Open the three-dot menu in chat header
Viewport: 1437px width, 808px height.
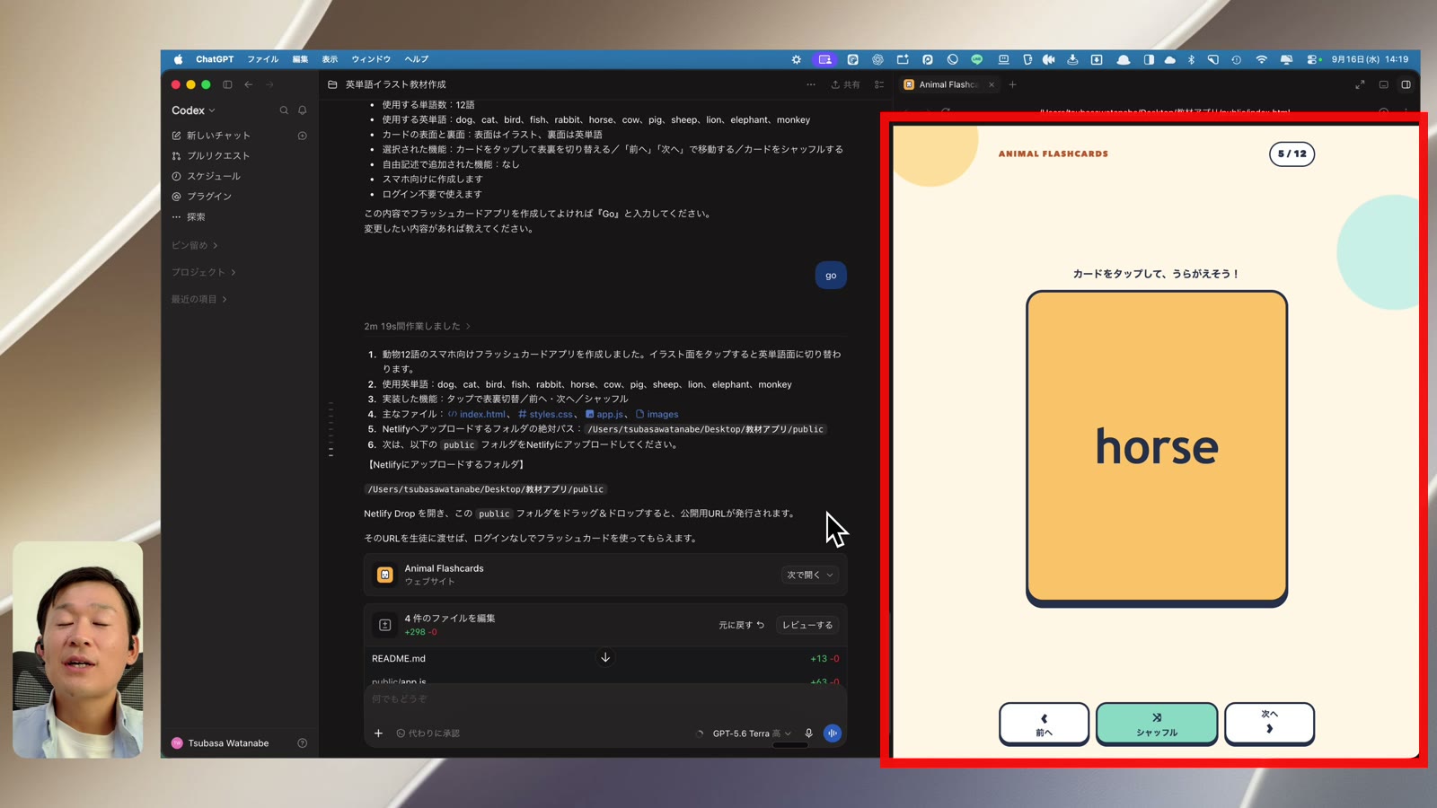coord(811,84)
